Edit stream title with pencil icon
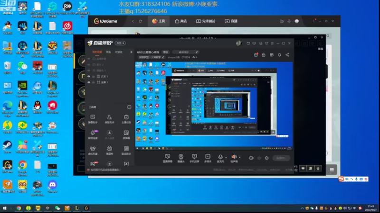 (x=197, y=52)
